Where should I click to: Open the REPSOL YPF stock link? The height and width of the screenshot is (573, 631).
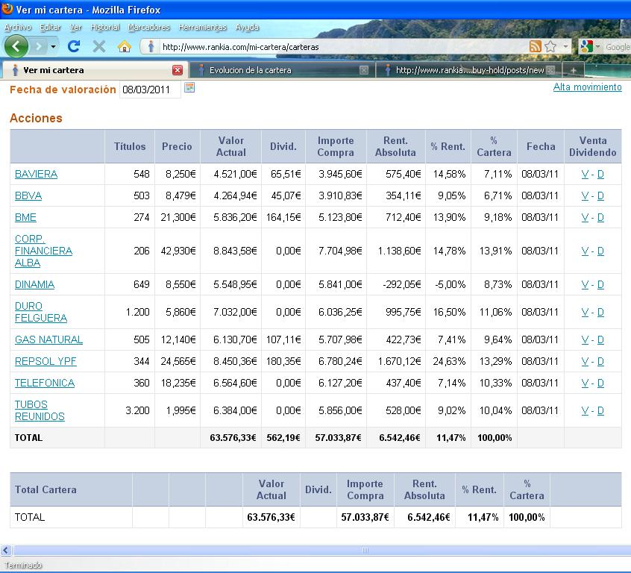pos(45,361)
